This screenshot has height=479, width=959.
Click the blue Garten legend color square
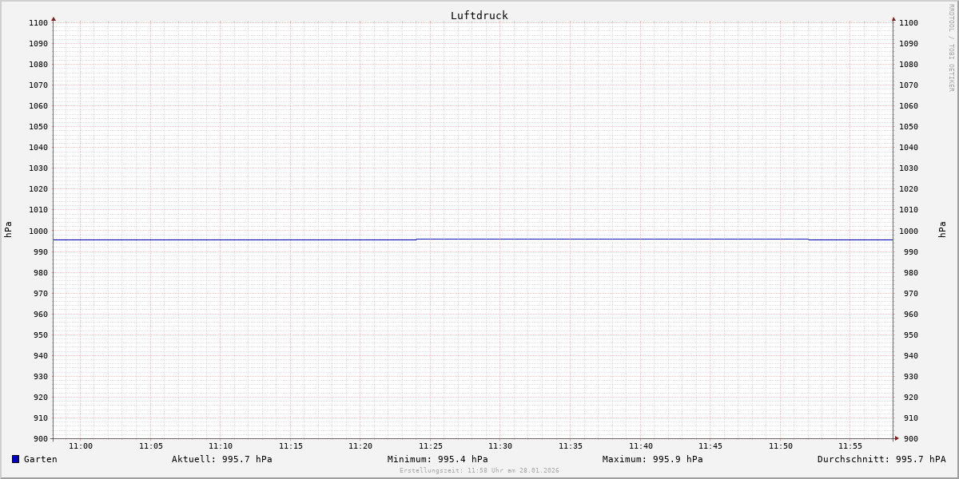pyautogui.click(x=15, y=459)
